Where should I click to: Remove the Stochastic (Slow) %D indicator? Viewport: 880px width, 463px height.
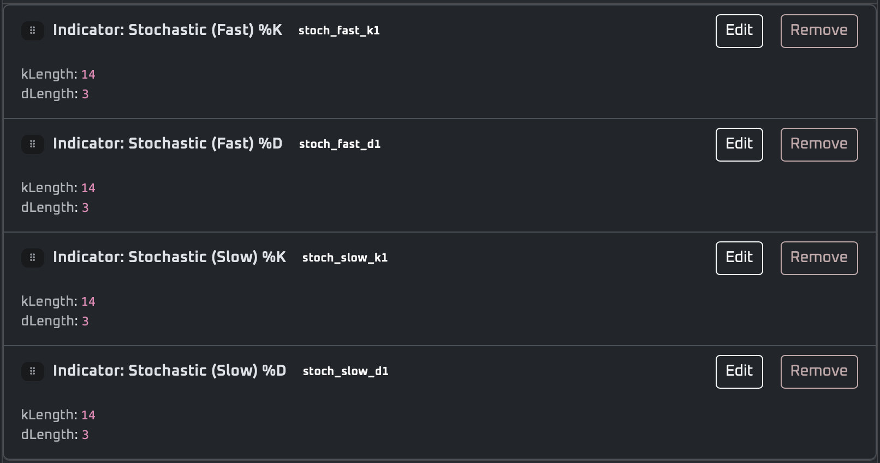[819, 372]
